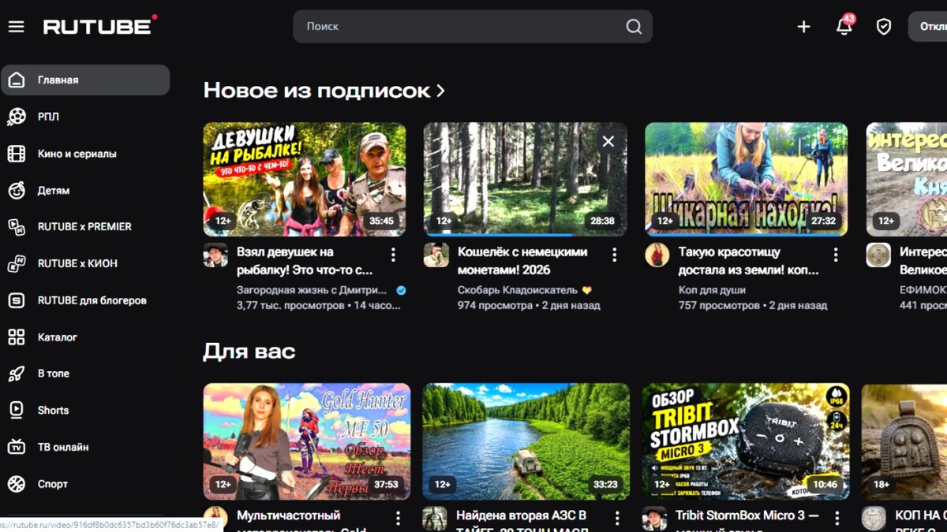The width and height of the screenshot is (947, 532).
Task: Click the plus upload icon
Action: (x=803, y=27)
